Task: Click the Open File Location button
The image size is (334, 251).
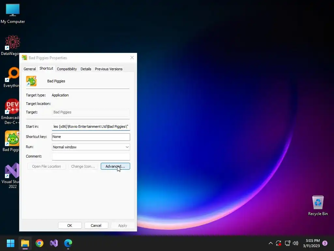Action: pos(46,166)
